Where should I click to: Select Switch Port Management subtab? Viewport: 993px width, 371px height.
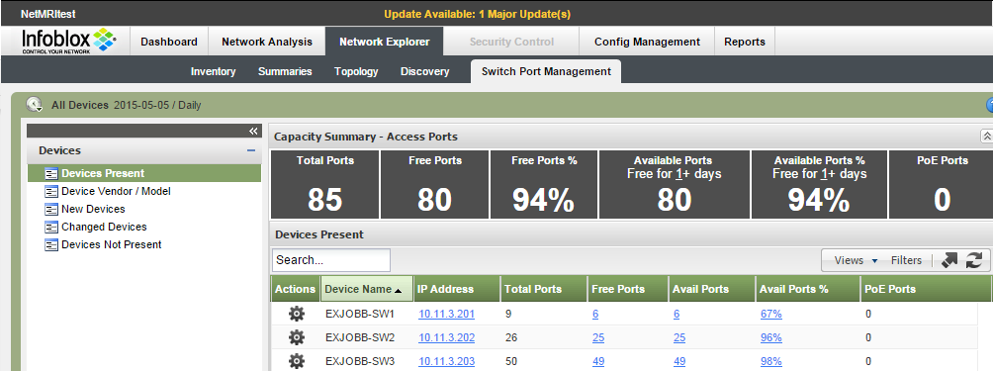(x=546, y=71)
